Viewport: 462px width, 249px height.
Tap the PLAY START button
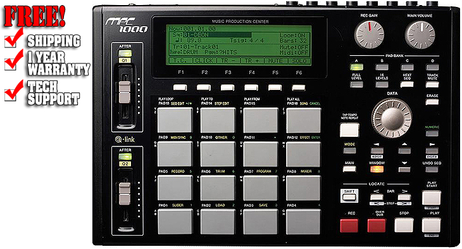coord(432,198)
